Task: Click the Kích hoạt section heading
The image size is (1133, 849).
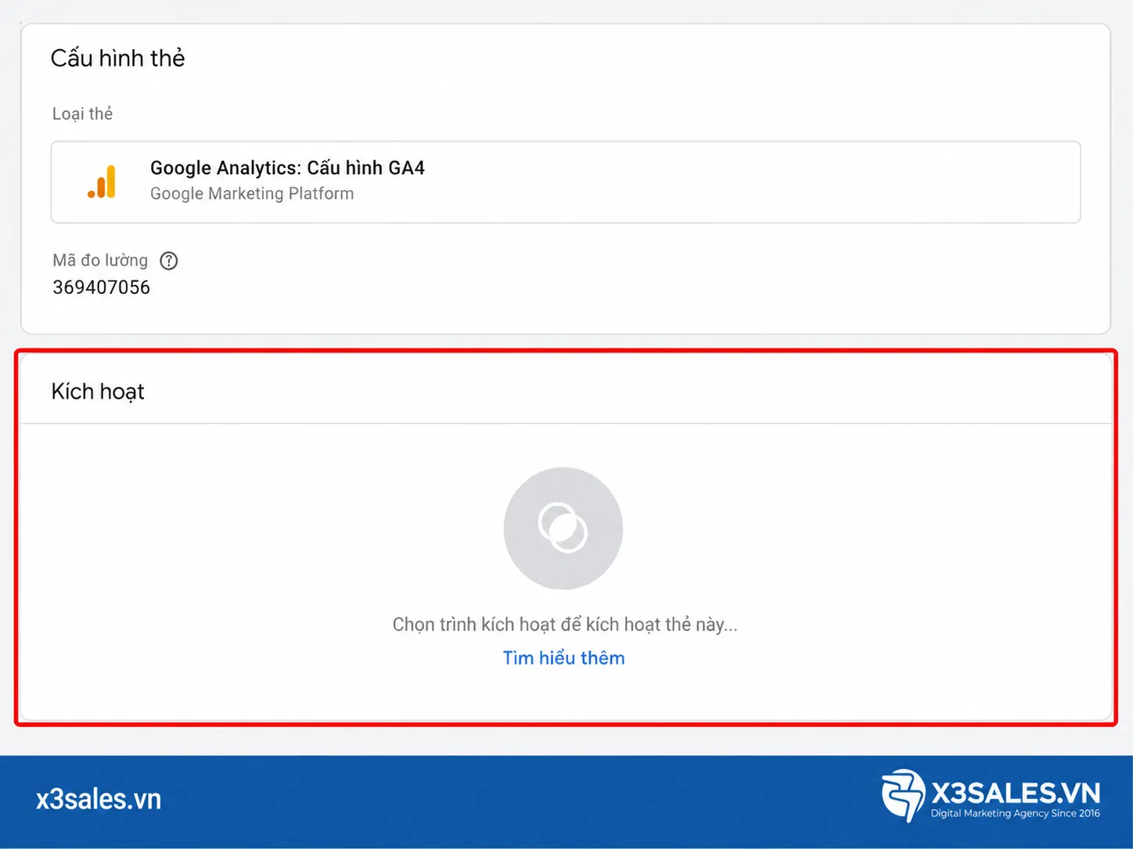Action: 98,392
